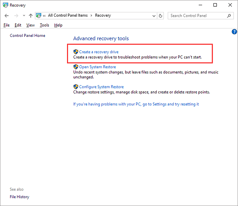Click the Control Panel icon in address bar

pyautogui.click(x=38, y=16)
